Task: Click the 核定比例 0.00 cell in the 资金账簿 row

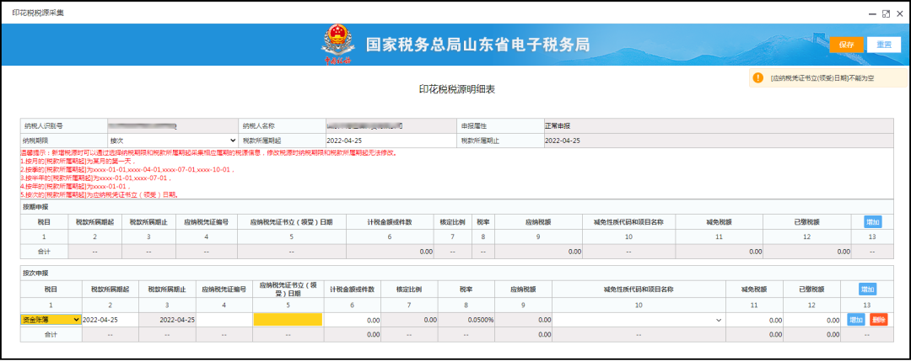Action: [410, 319]
